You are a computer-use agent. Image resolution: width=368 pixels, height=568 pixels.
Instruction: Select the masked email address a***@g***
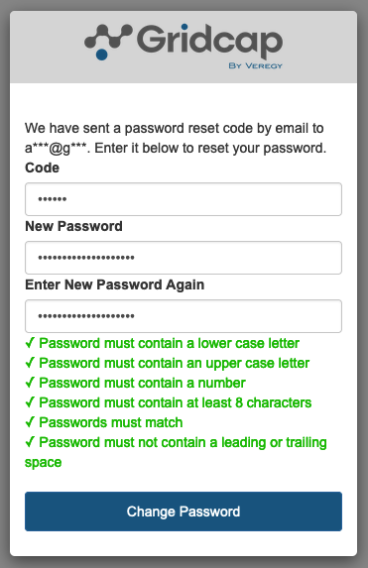(56, 148)
